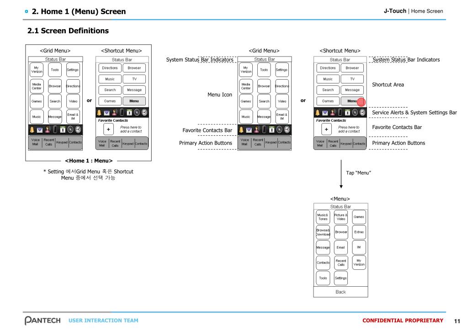The height and width of the screenshot is (330, 468).
Task: Tap the phone handset icon in the annotated Shortcut Menu
Action: click(340, 112)
